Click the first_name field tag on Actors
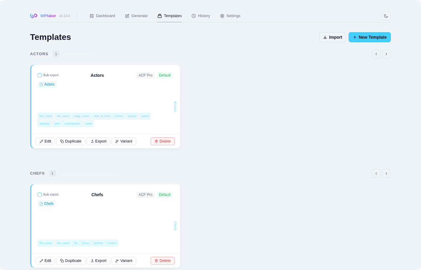 click(46, 116)
